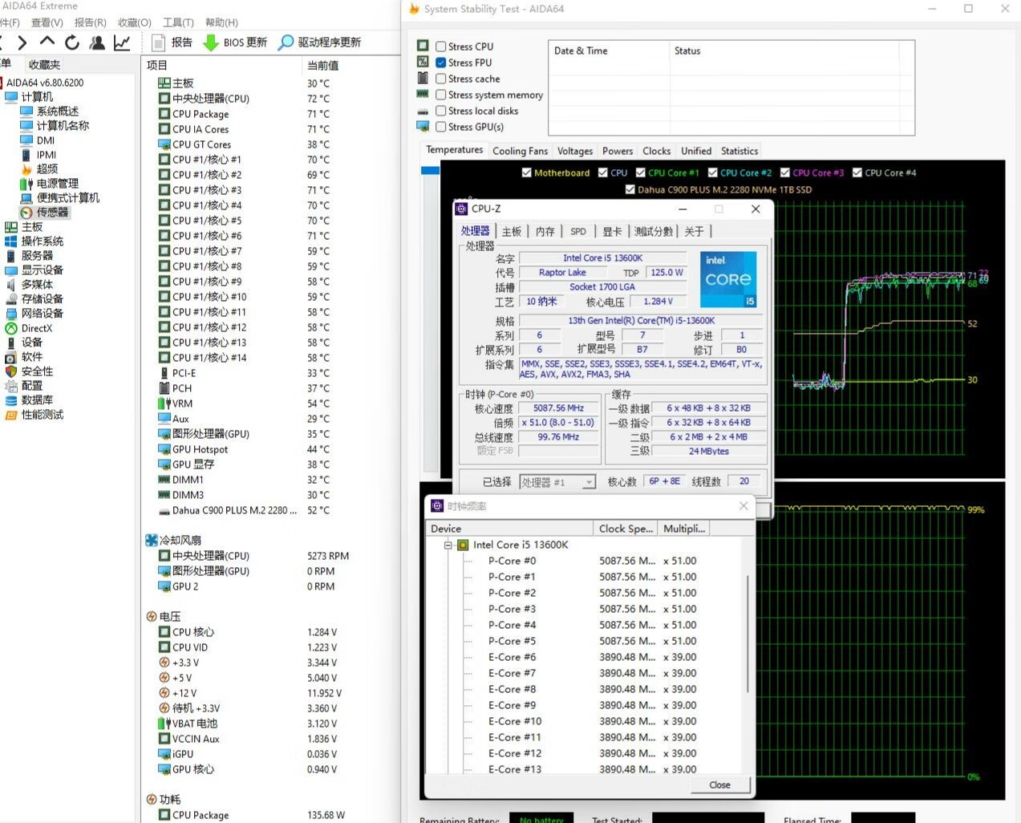Open the SPD tab in CPU-Z
Image resolution: width=1021 pixels, height=823 pixels.
578,231
